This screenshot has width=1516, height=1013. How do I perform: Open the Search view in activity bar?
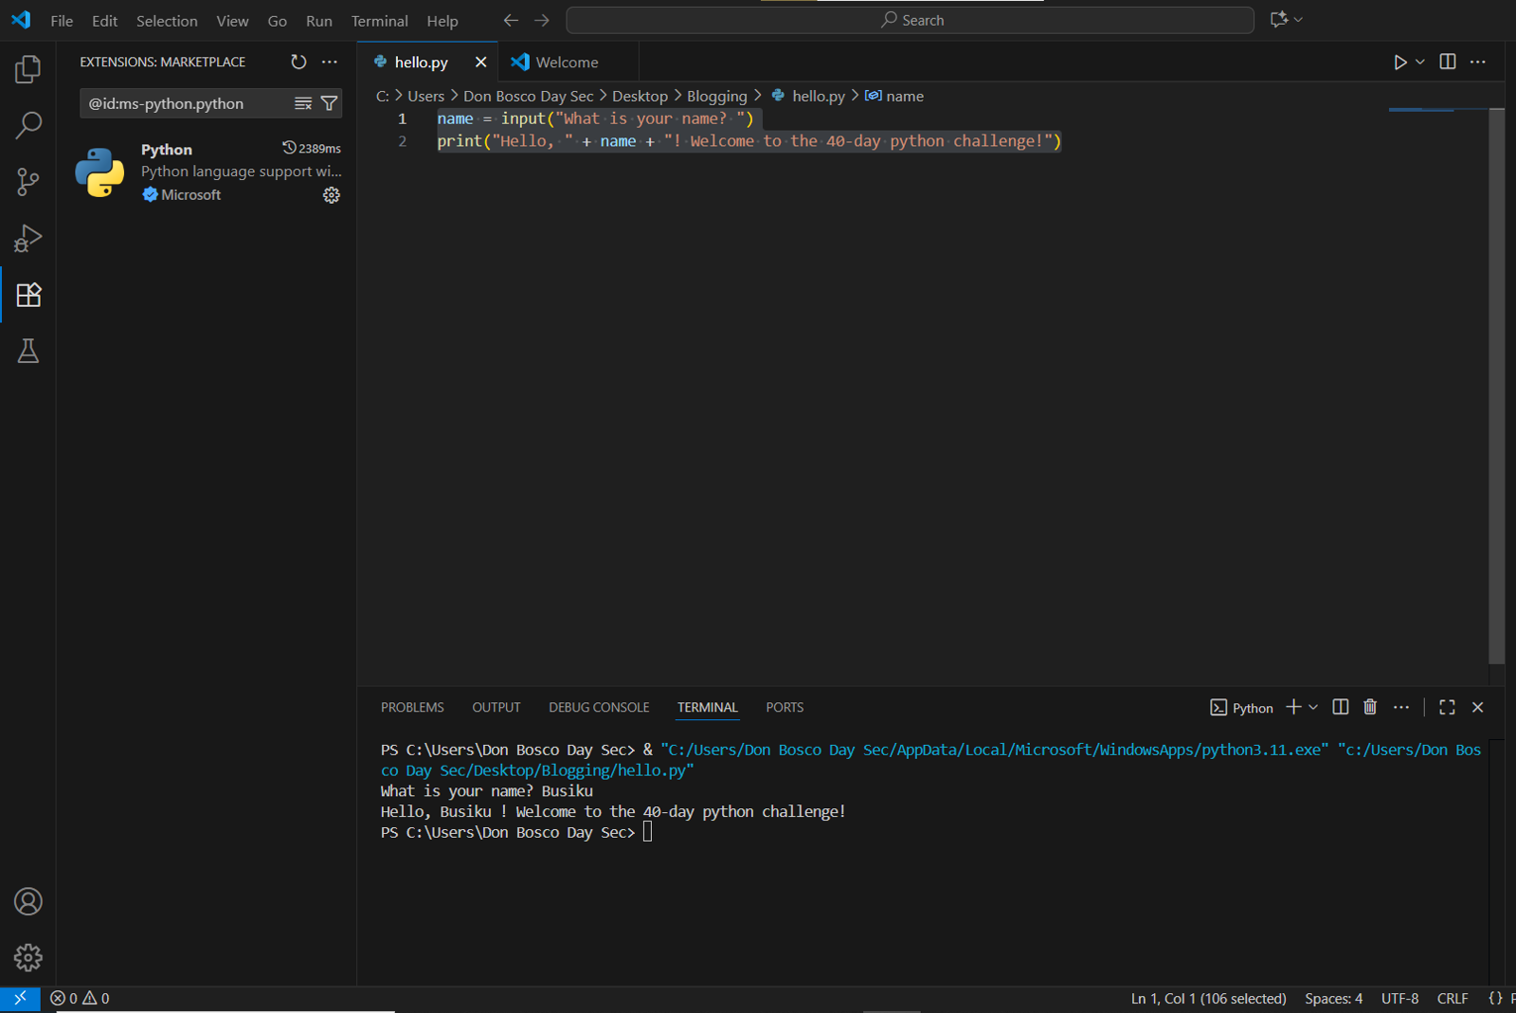click(x=28, y=125)
